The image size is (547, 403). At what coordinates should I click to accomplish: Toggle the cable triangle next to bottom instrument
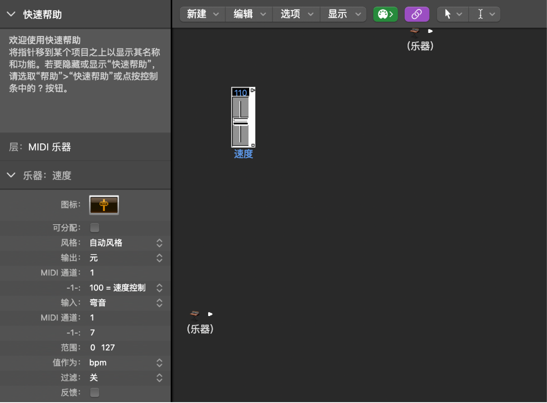pos(210,314)
